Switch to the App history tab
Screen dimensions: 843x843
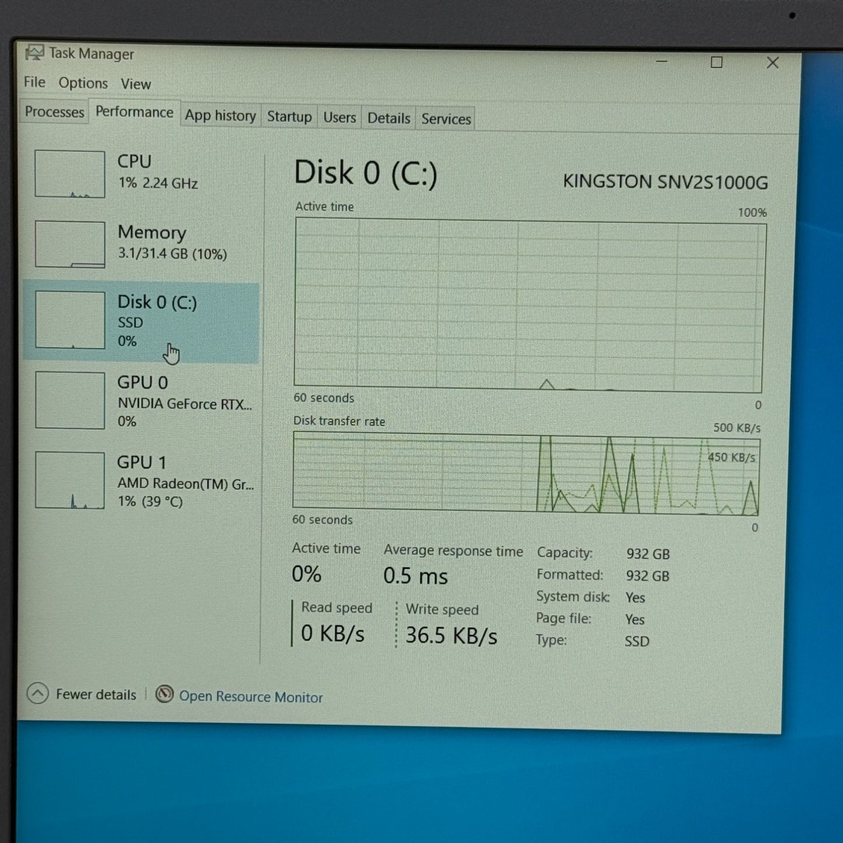(x=220, y=116)
